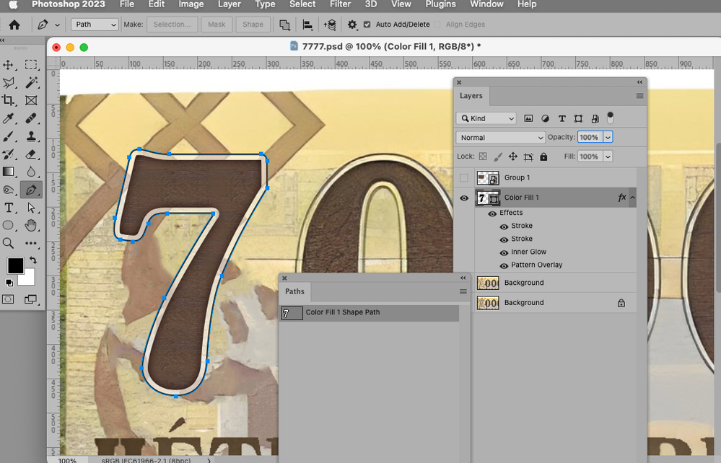Open the blend mode dropdown showing Normal
Viewport: 721px width, 463px height.
pyautogui.click(x=500, y=137)
